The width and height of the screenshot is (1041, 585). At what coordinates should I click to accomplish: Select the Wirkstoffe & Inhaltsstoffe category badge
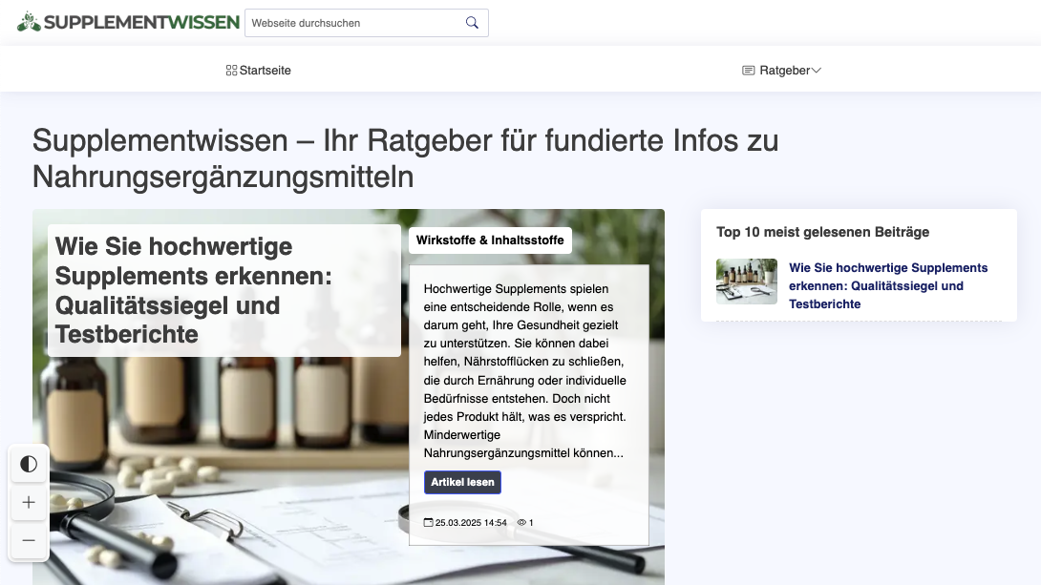click(x=492, y=240)
